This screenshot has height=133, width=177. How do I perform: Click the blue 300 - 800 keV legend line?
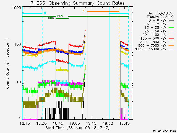pos(171,42)
